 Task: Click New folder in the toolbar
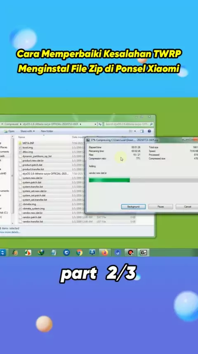coord(47,131)
